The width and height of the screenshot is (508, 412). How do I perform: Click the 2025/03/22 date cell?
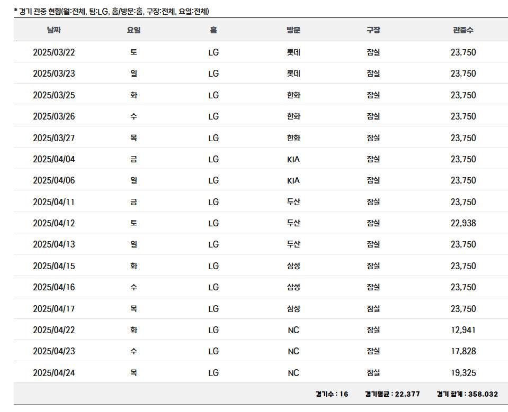tap(54, 52)
